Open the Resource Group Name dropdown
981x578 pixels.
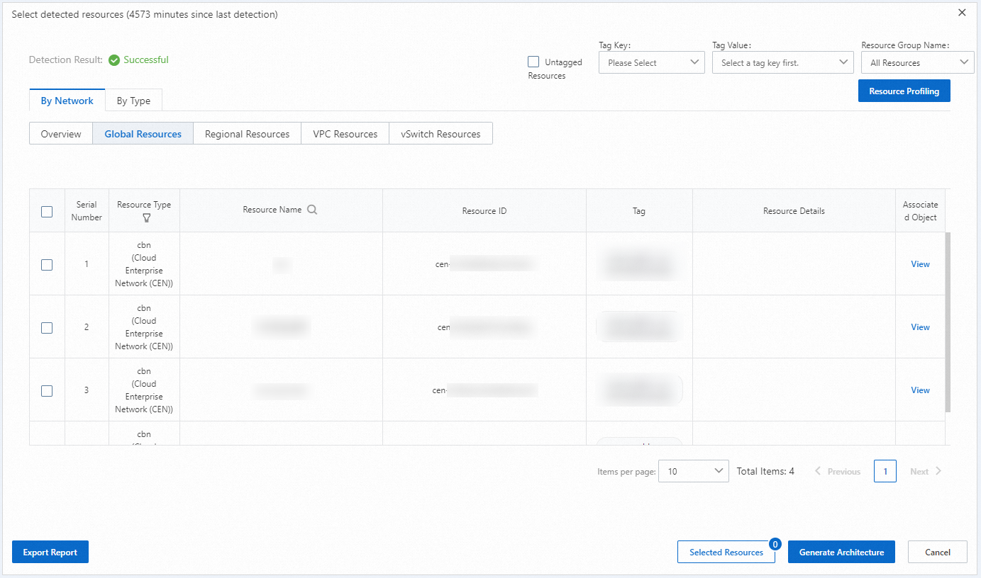point(917,63)
